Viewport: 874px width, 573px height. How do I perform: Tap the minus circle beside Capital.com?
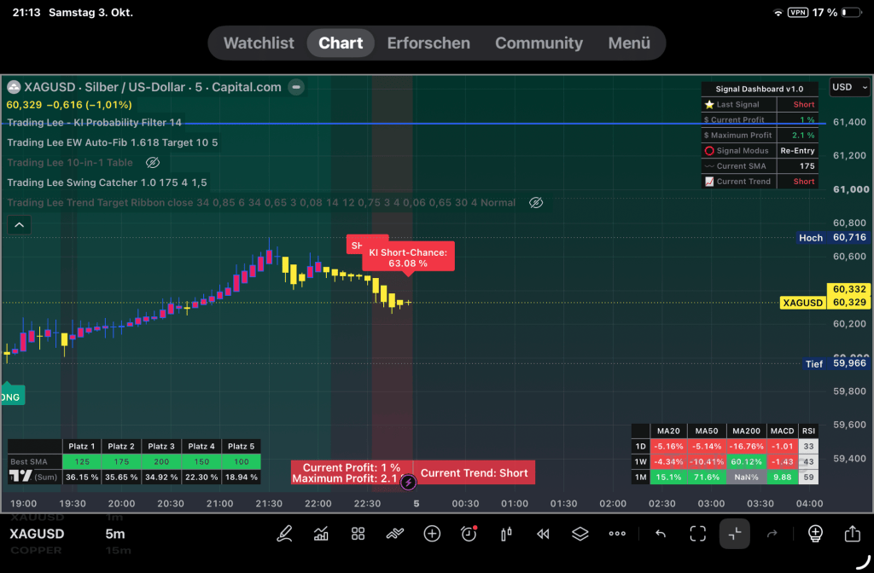tap(296, 87)
